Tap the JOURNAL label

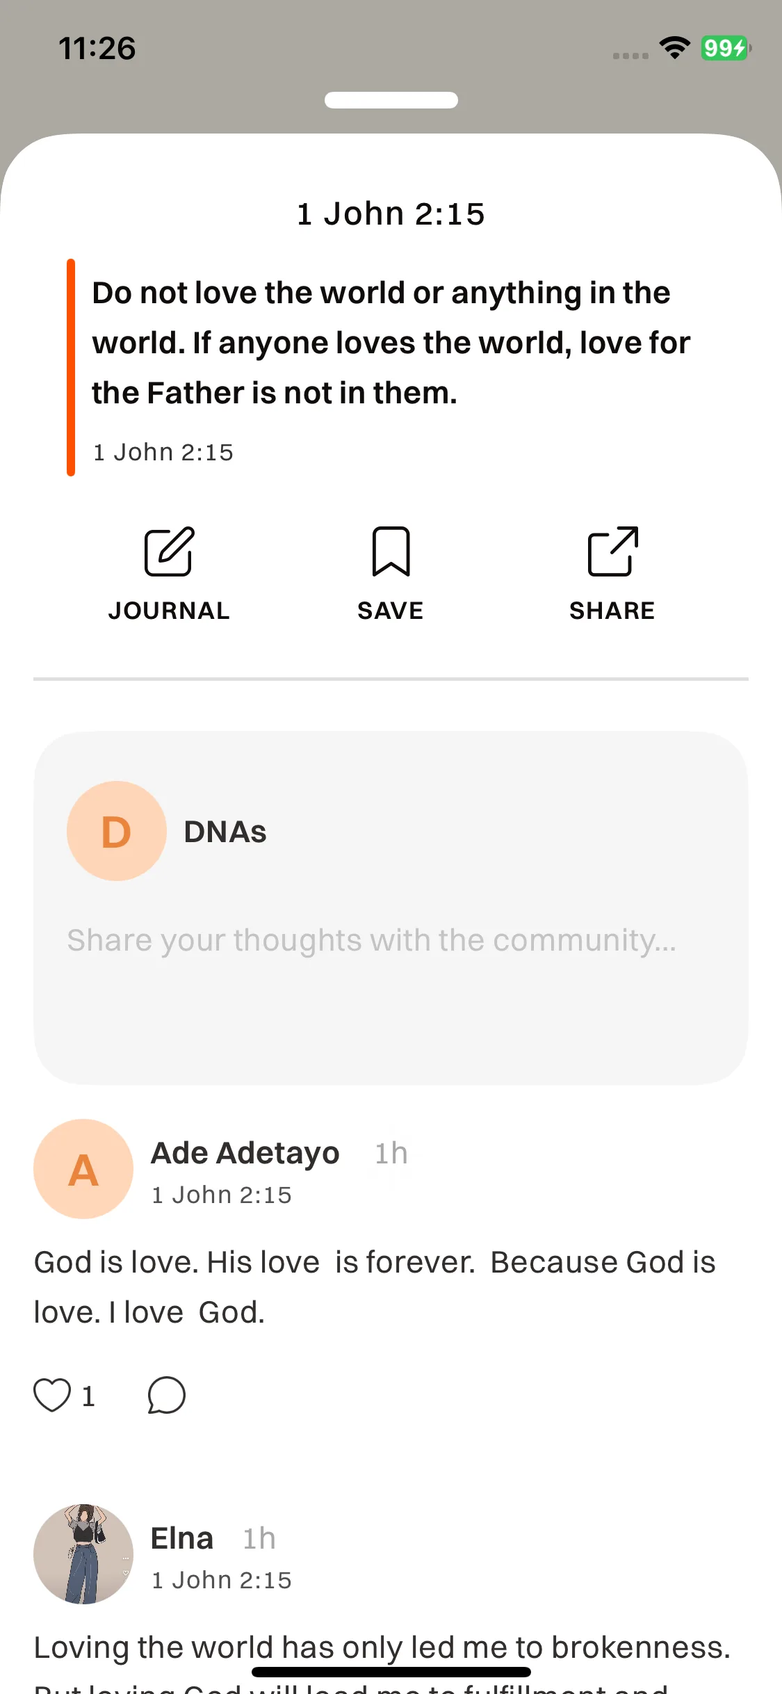pyautogui.click(x=169, y=611)
